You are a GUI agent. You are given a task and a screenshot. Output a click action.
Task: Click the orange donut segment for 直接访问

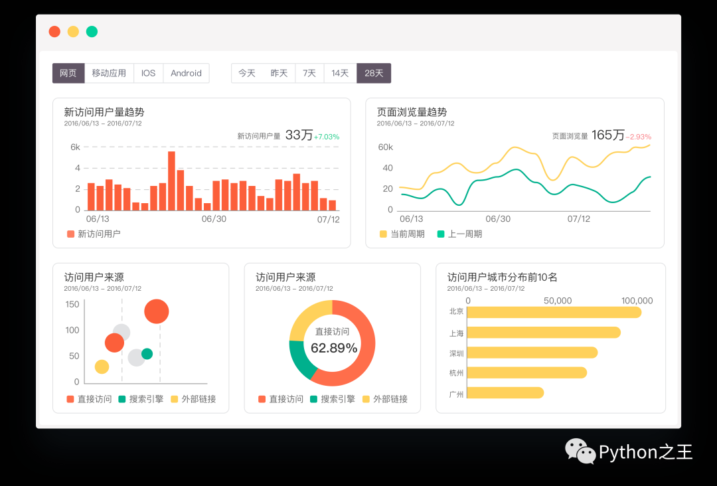pyautogui.click(x=367, y=347)
